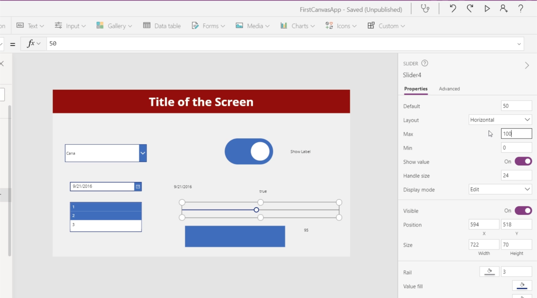This screenshot has height=298, width=537.
Task: Click the left panel vertical scrollbar
Action: pos(10,180)
